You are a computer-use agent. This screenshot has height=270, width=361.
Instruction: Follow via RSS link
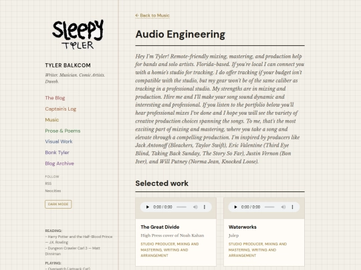click(x=48, y=183)
